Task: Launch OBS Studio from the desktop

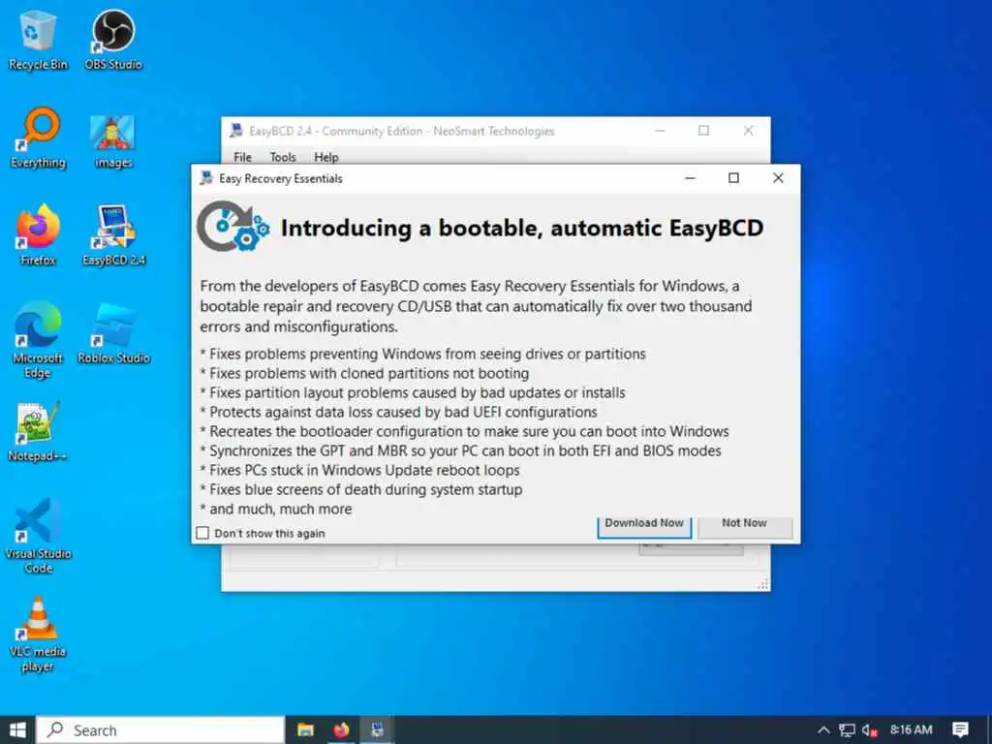Action: 113,40
